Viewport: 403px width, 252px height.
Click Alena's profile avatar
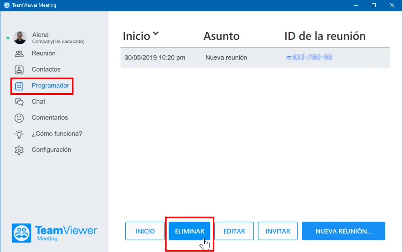(x=20, y=38)
